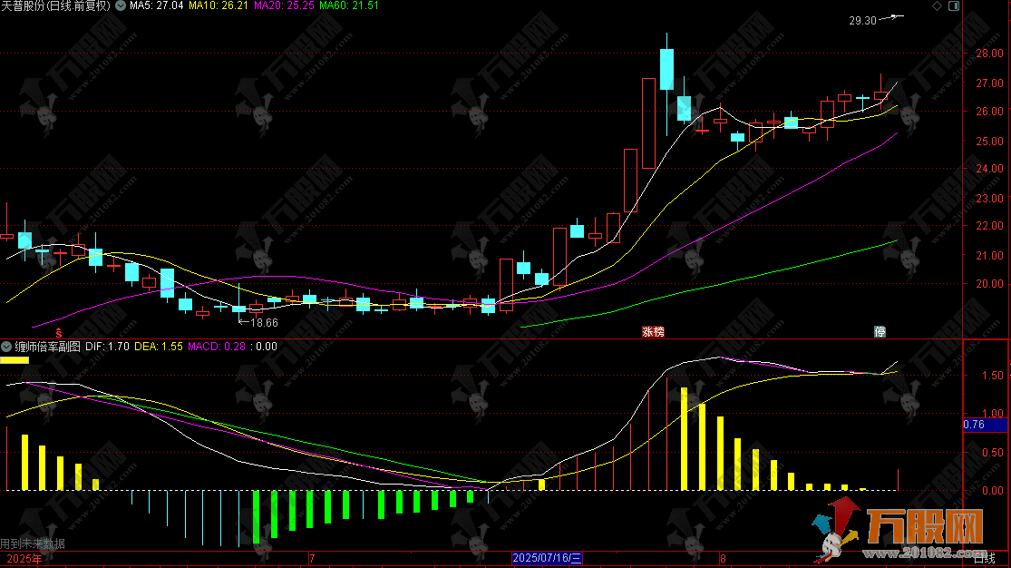Click the 28.00 price axis label
Screen dimensions: 1011x568
990,54
